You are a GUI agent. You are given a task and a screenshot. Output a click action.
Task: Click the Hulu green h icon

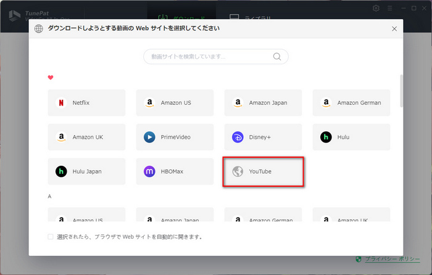point(326,137)
